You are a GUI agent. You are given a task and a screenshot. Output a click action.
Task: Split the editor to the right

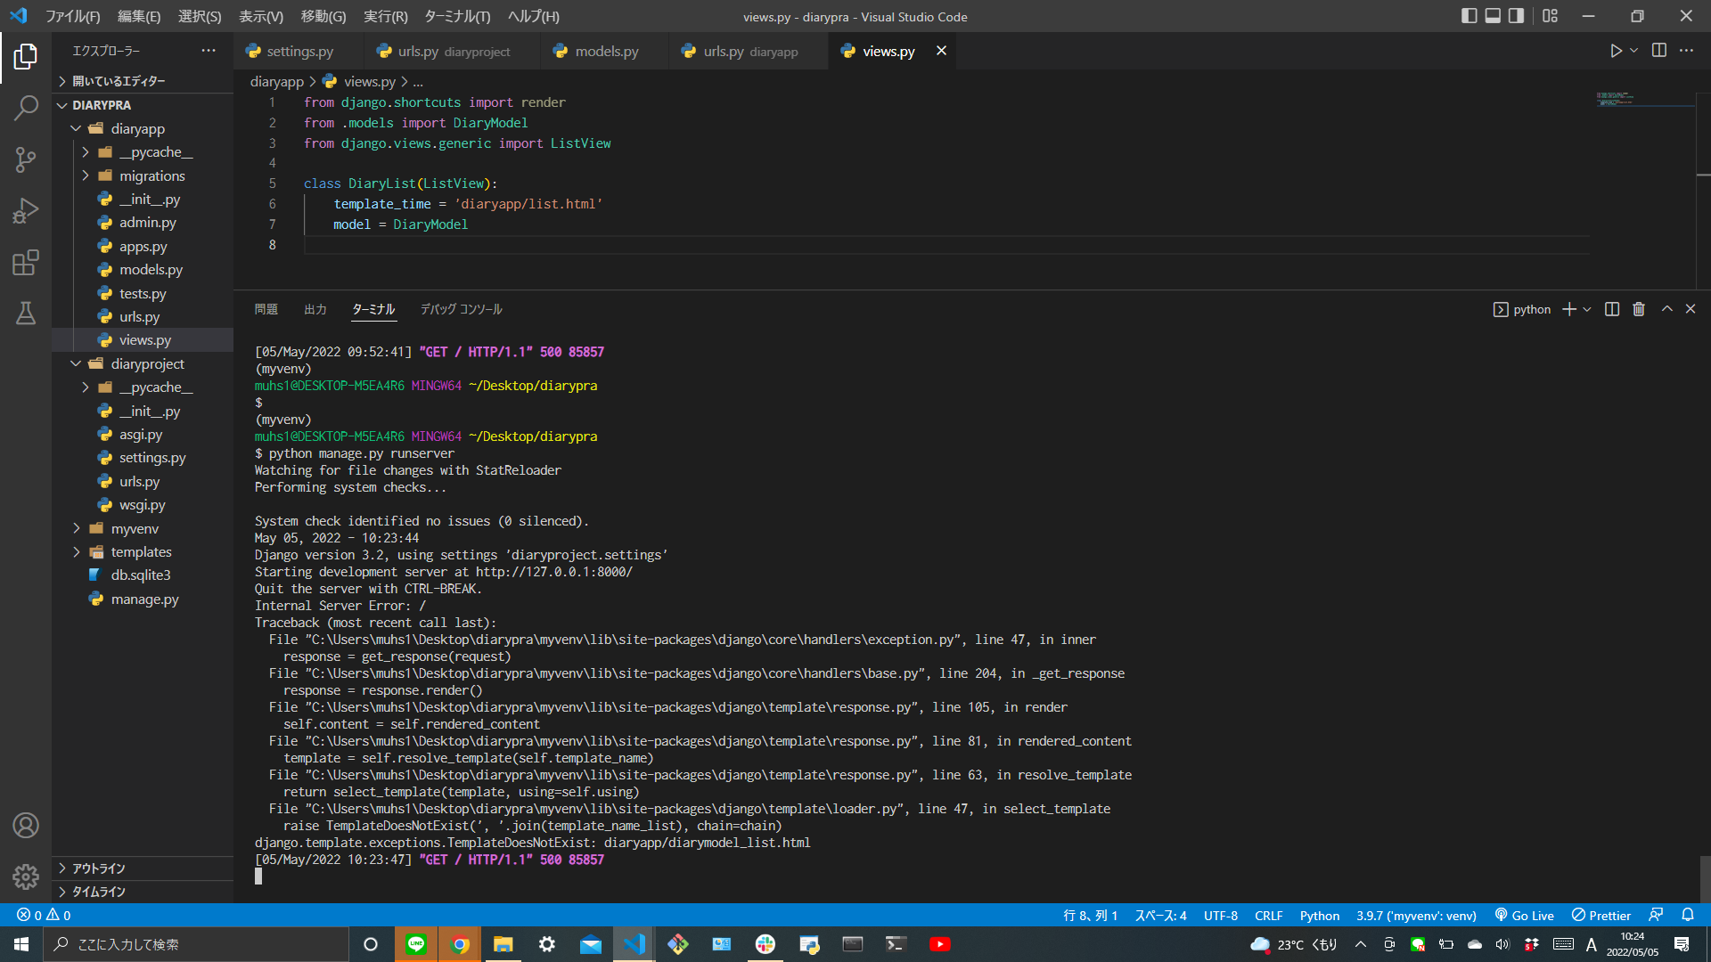coord(1659,51)
